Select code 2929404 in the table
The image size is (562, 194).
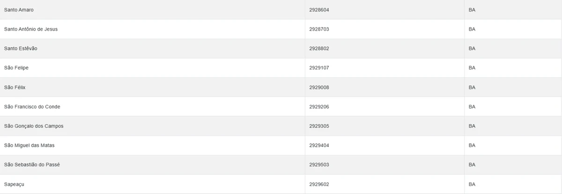319,145
